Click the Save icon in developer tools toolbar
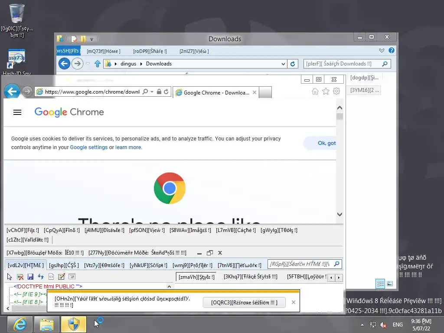The width and height of the screenshot is (444, 333). coord(30,277)
